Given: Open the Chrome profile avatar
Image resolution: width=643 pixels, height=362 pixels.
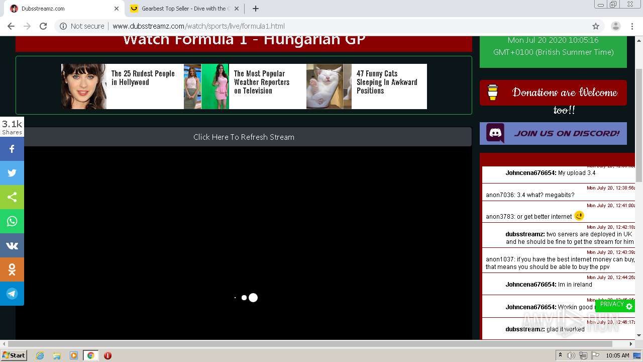Looking at the screenshot, I should (616, 26).
